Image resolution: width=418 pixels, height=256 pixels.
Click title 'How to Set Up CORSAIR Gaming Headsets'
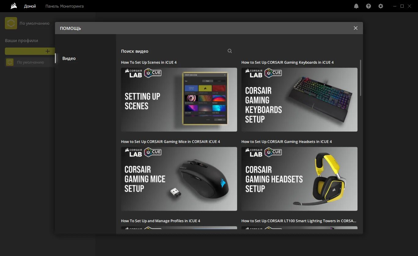[287, 141]
